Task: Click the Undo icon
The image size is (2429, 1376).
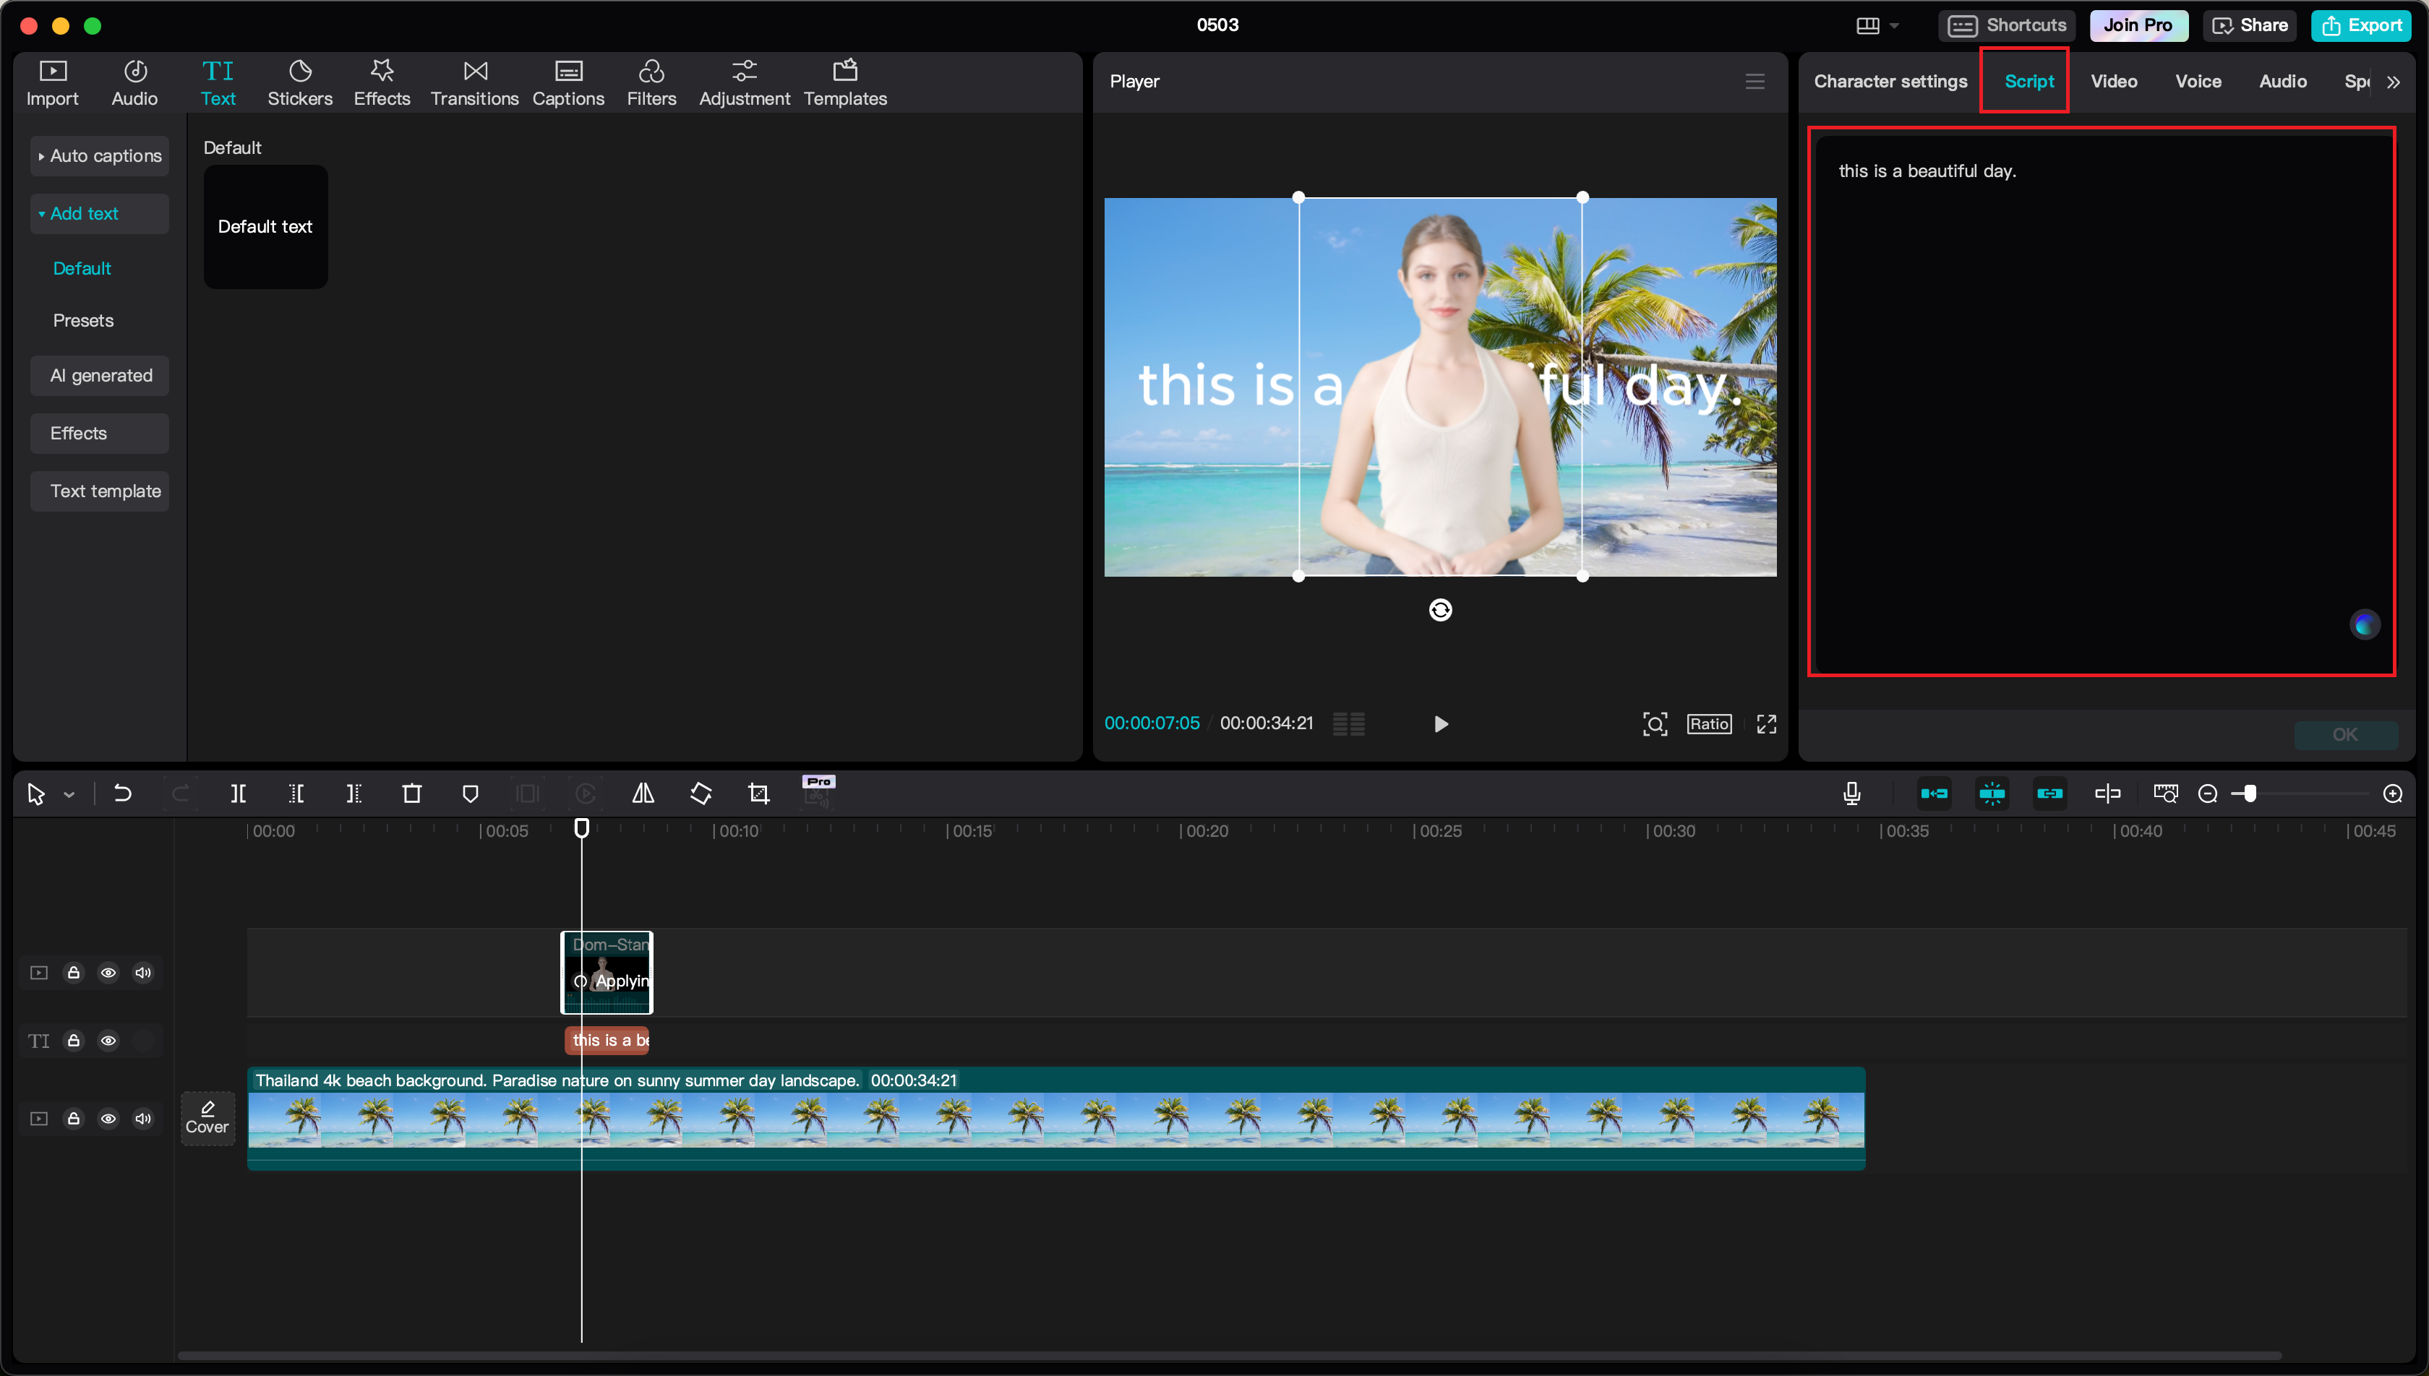Action: [123, 793]
